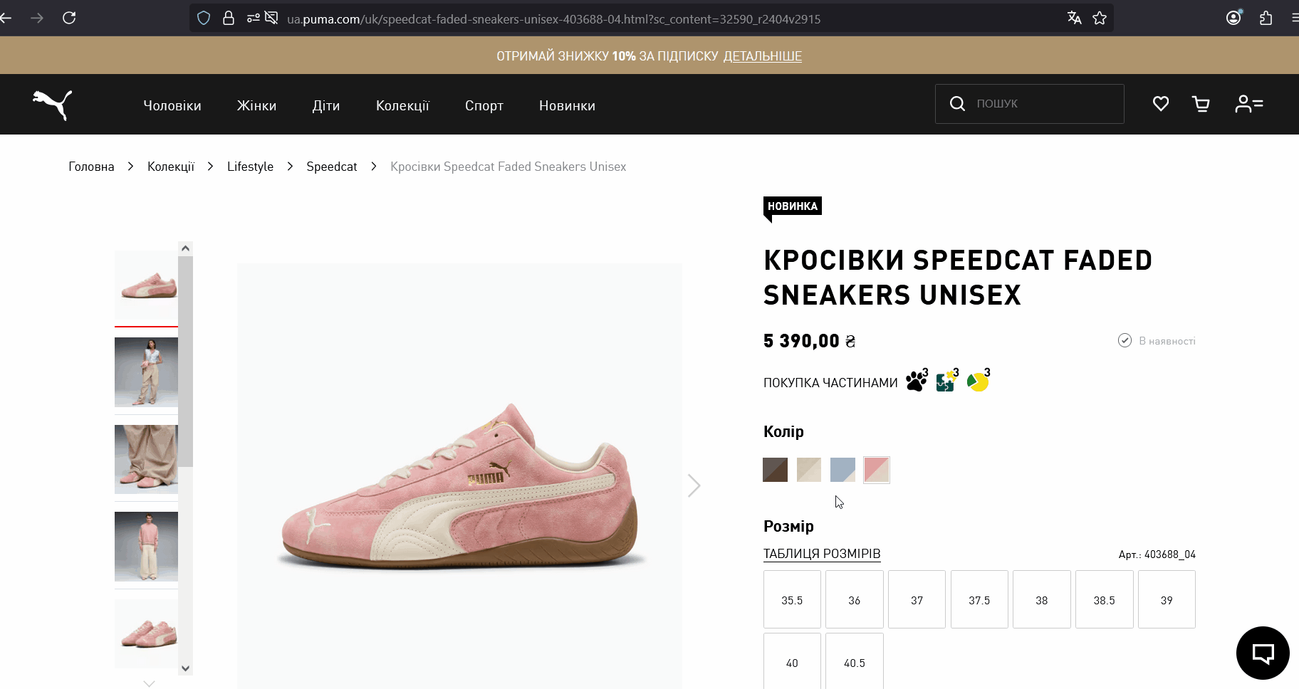Open the Жінки menu
Screen dimensions: 1299x689
pos(256,105)
